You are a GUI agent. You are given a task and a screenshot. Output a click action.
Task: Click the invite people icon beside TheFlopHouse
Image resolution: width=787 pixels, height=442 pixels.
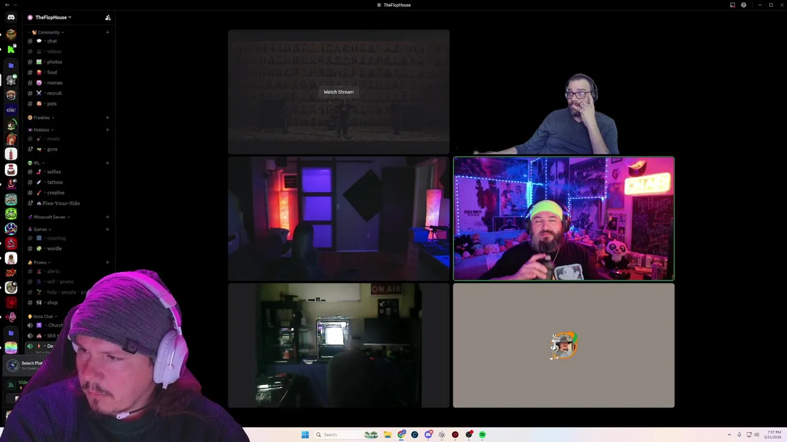point(108,17)
